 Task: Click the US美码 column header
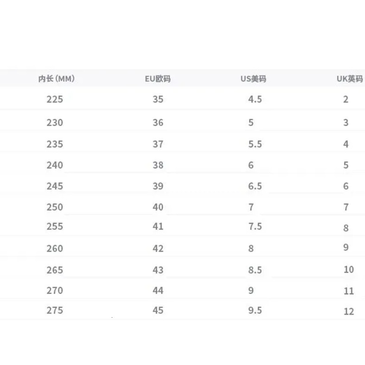(253, 79)
